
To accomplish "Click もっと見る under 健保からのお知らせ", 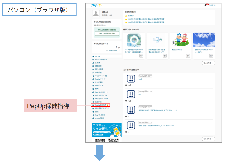I will pyautogui.click(x=208, y=63).
